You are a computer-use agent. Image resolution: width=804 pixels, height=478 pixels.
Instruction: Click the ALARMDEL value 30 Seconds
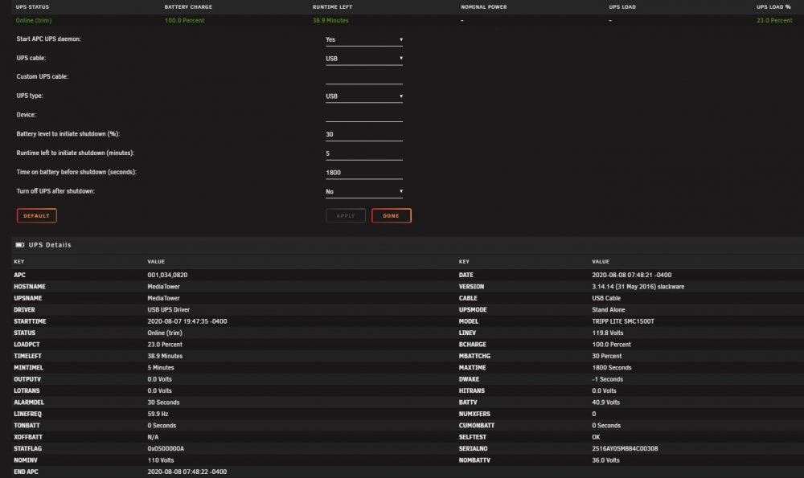pyautogui.click(x=163, y=402)
